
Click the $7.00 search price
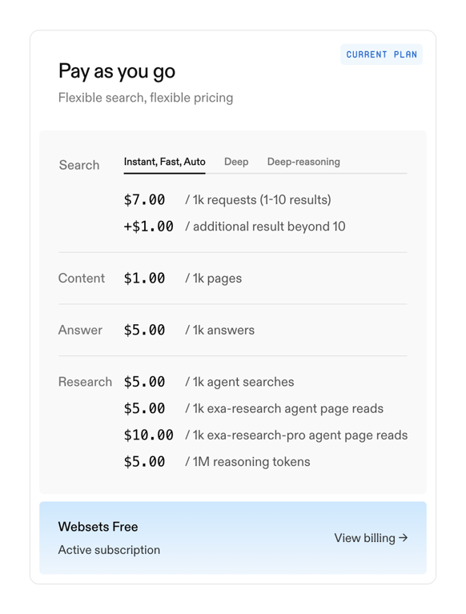144,199
